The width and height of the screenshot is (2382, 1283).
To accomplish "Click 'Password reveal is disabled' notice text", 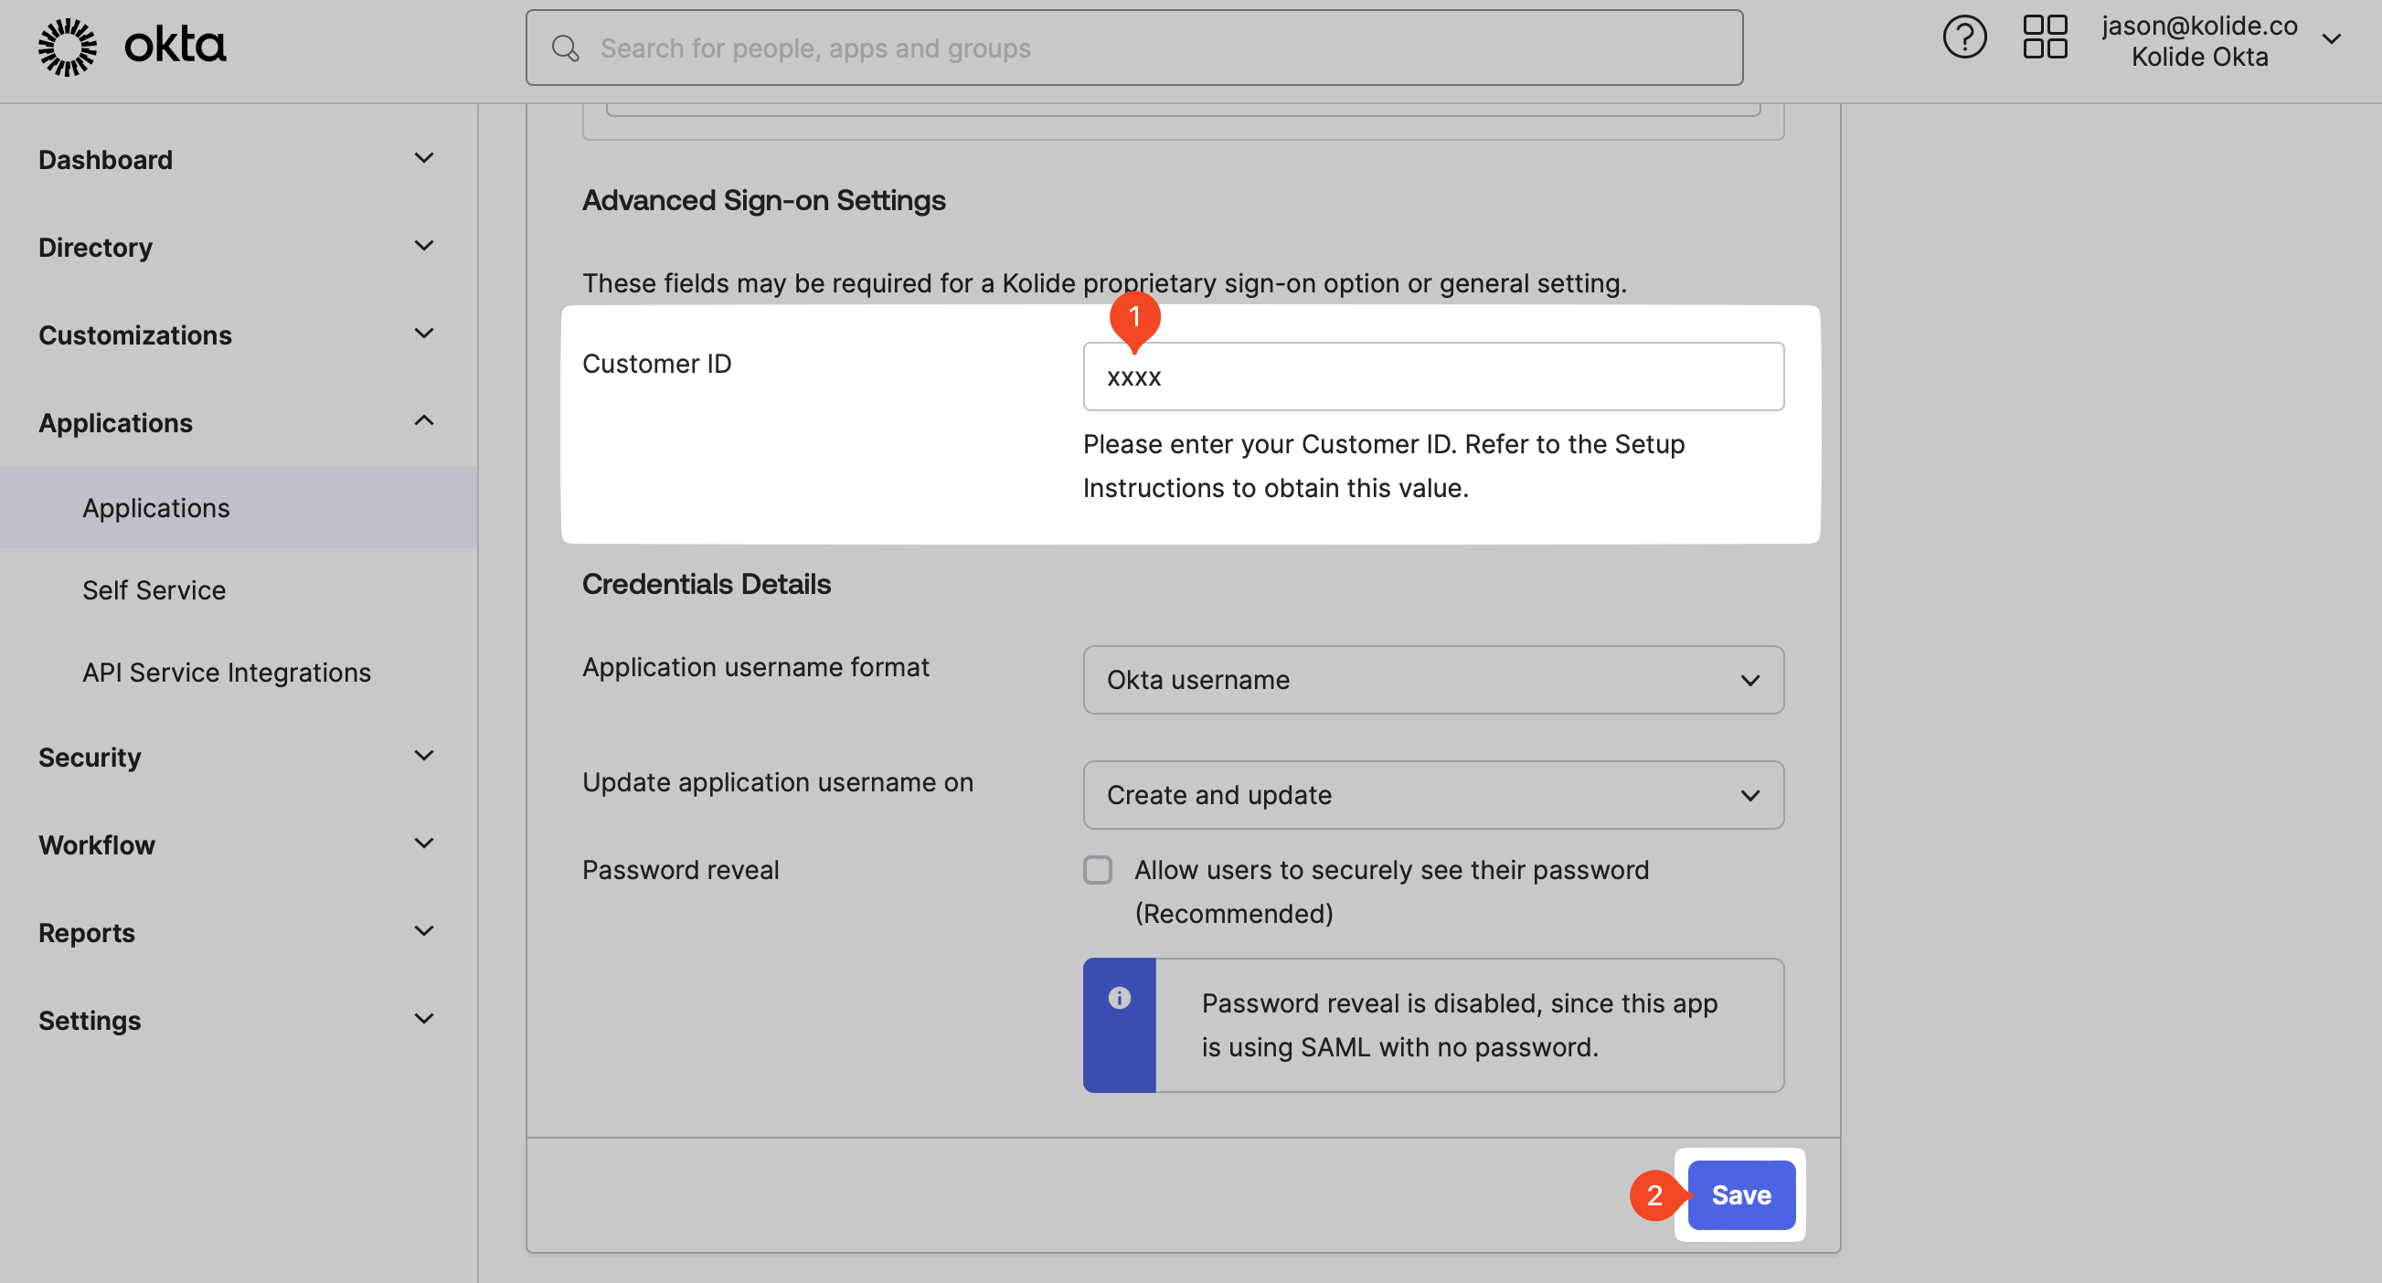I will [1459, 1026].
